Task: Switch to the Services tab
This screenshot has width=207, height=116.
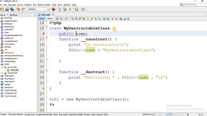Action: click(x=14, y=15)
